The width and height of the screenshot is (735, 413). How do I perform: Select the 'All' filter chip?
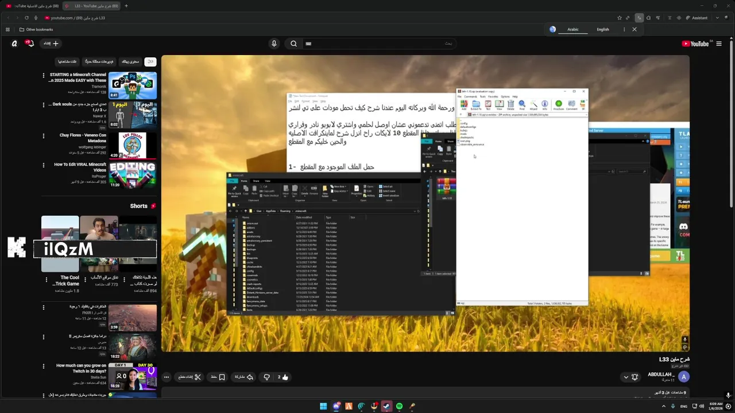pos(150,61)
